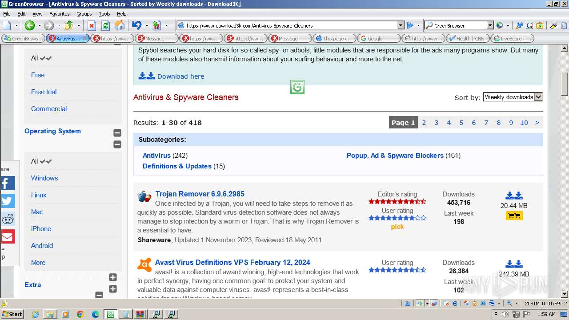The image size is (569, 320).
Task: Open Popup, Ad & Spyware Blockers subcategory
Action: click(x=395, y=156)
